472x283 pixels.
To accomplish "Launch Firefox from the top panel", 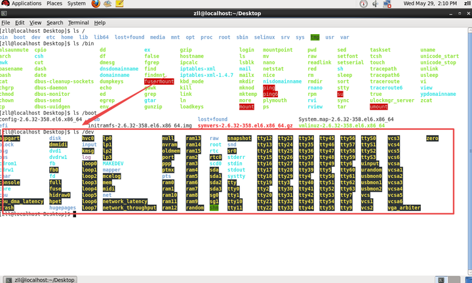I will tap(96, 4).
